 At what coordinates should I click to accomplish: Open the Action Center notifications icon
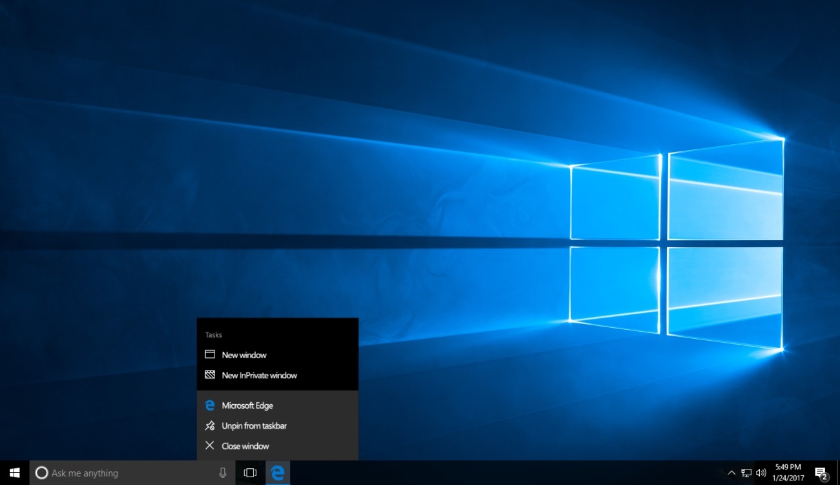click(x=821, y=473)
